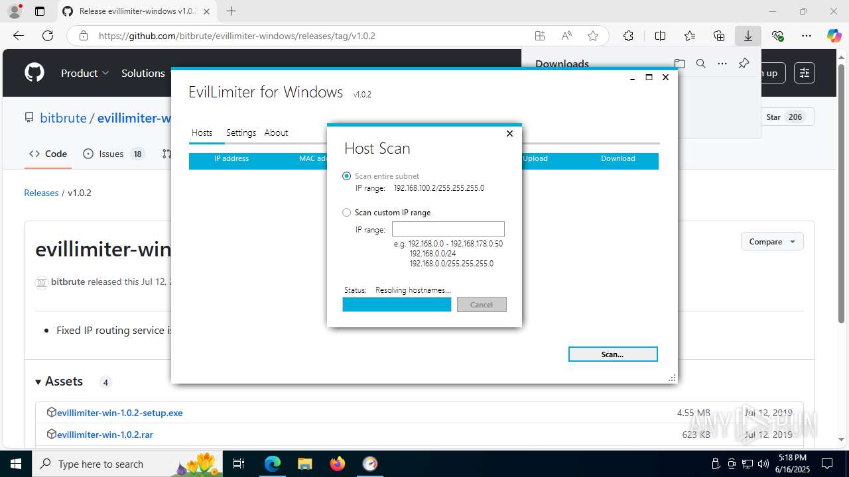The height and width of the screenshot is (477, 849).
Task: Click the browser address bar URL
Action: coord(237,36)
